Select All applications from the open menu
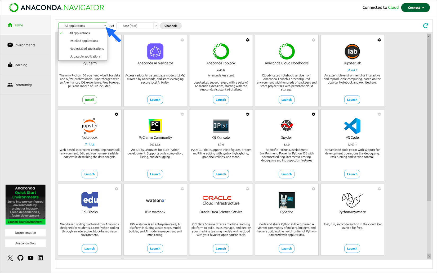 79,33
